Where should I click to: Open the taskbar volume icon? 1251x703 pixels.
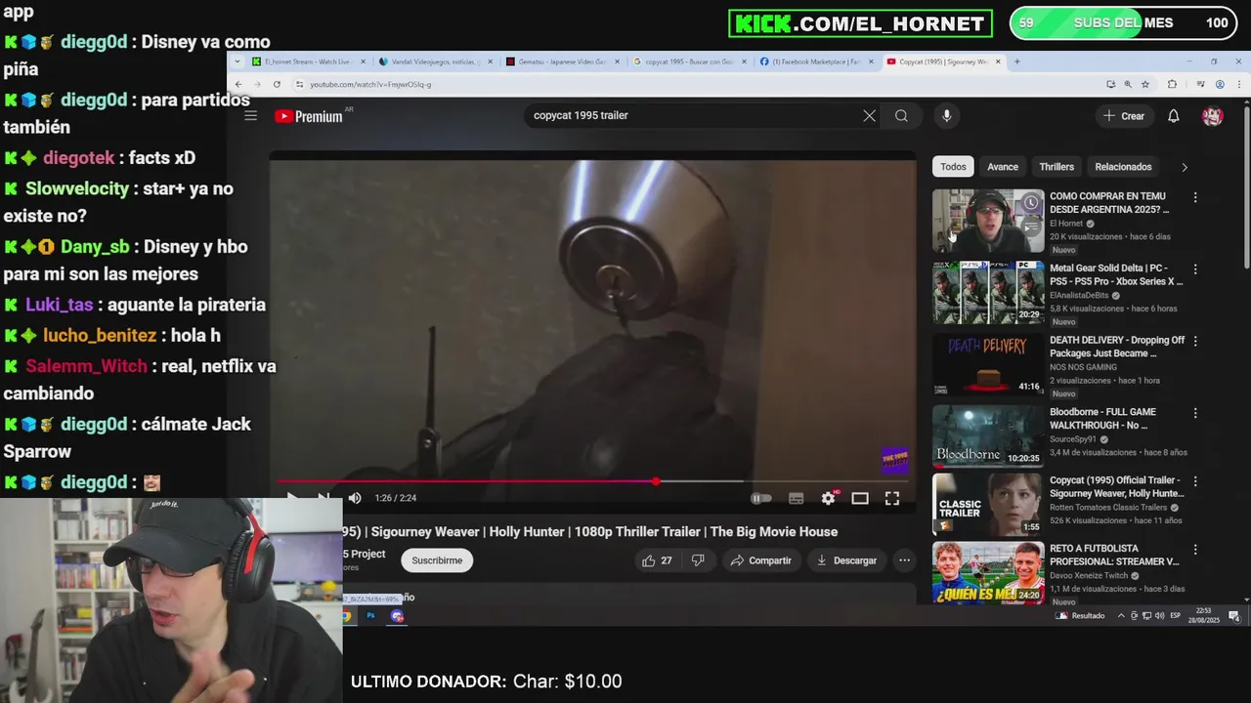click(x=1159, y=616)
